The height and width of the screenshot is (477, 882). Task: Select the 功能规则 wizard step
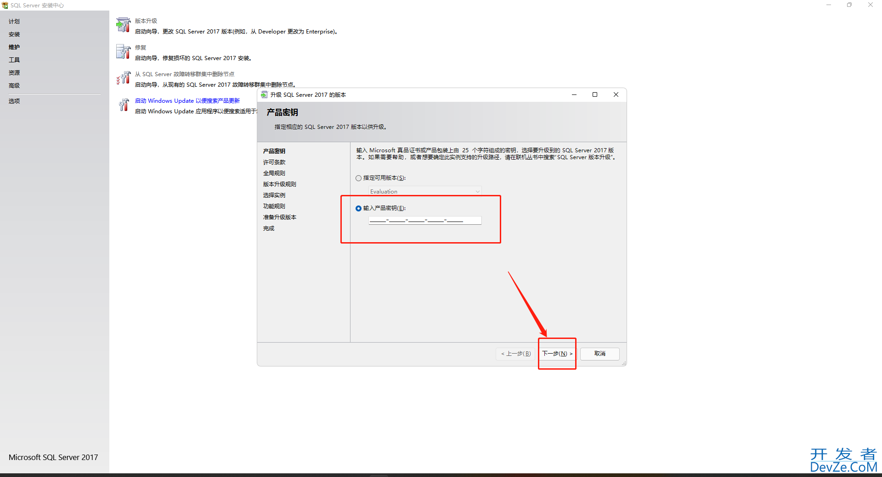click(274, 206)
